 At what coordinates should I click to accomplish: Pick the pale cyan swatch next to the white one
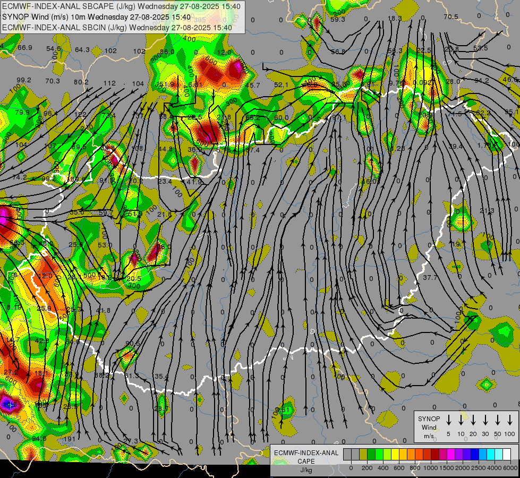click(x=499, y=454)
